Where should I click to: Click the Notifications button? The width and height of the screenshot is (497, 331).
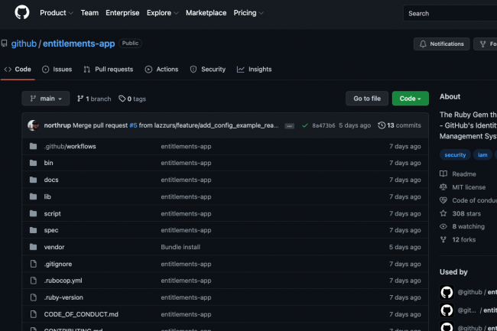click(441, 44)
